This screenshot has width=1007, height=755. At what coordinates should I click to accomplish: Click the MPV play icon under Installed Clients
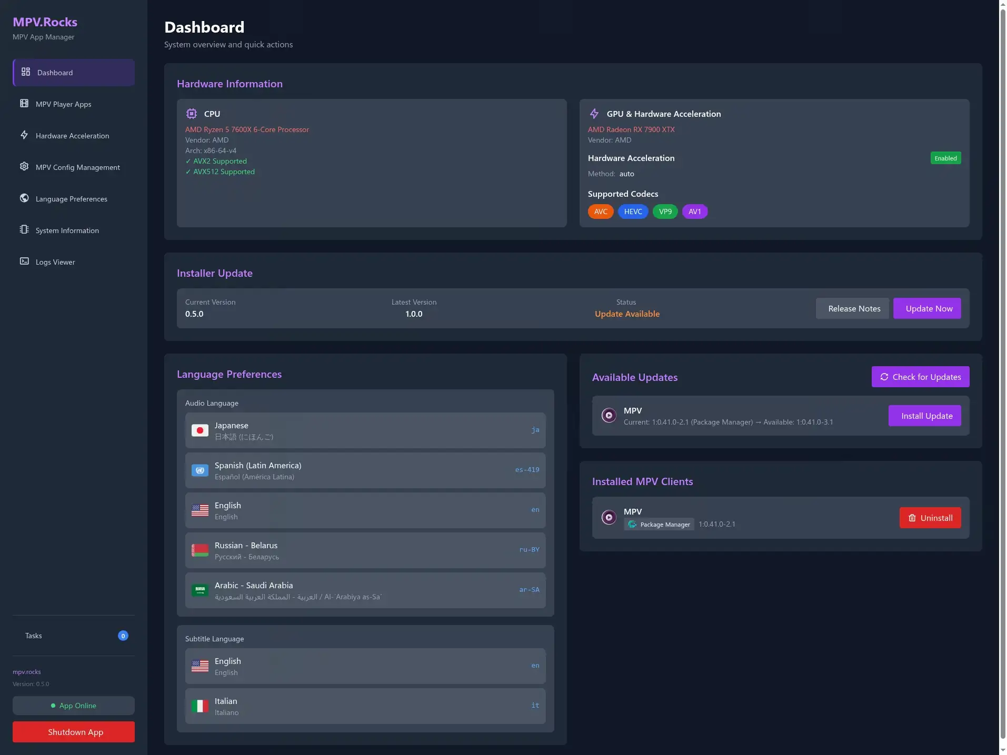(609, 517)
